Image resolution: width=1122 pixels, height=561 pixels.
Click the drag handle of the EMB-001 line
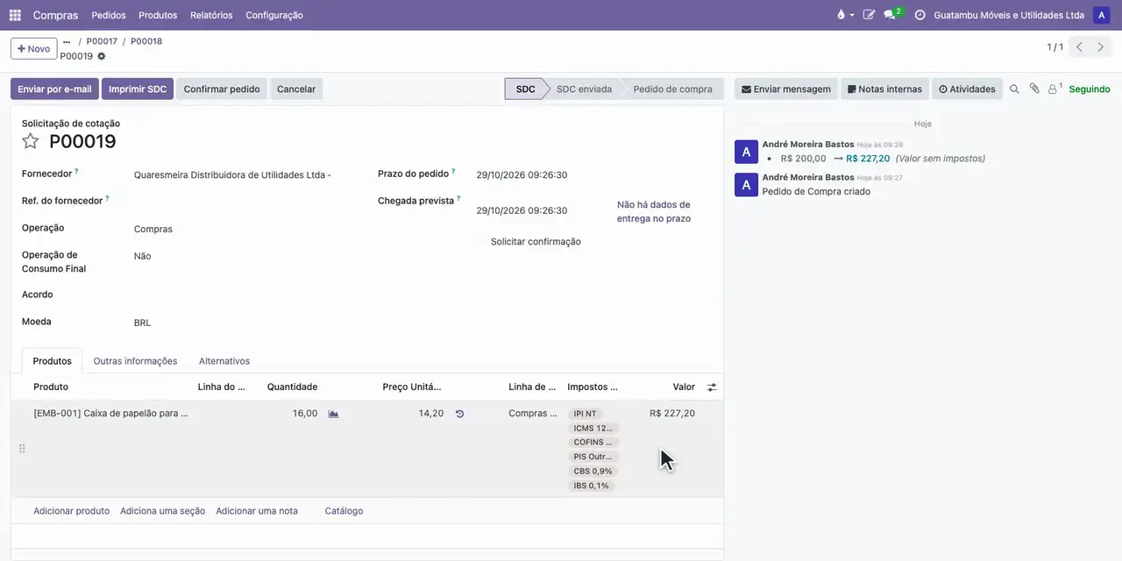coord(22,449)
